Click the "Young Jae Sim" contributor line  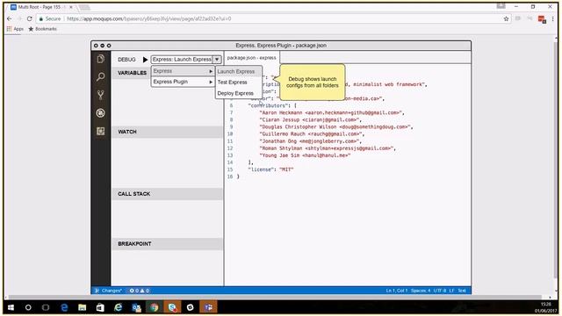pos(305,155)
